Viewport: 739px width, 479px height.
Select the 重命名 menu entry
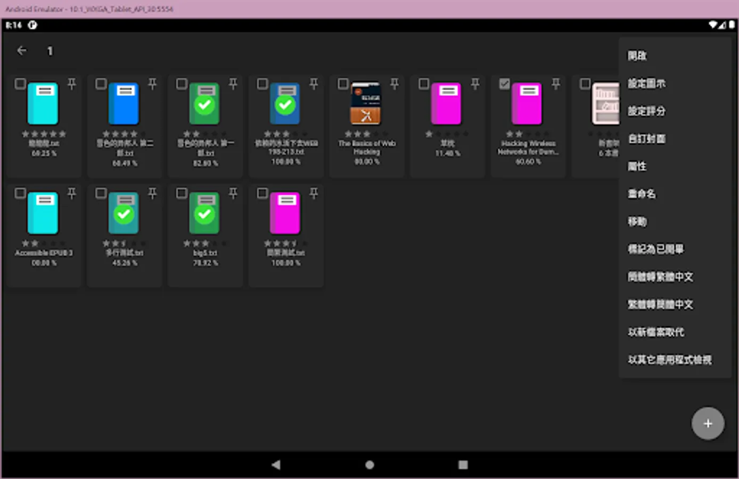click(675, 194)
